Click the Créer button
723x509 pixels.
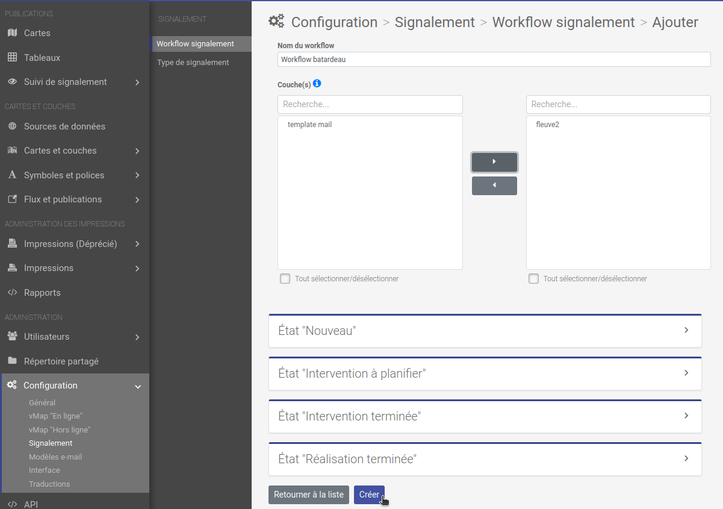point(369,495)
